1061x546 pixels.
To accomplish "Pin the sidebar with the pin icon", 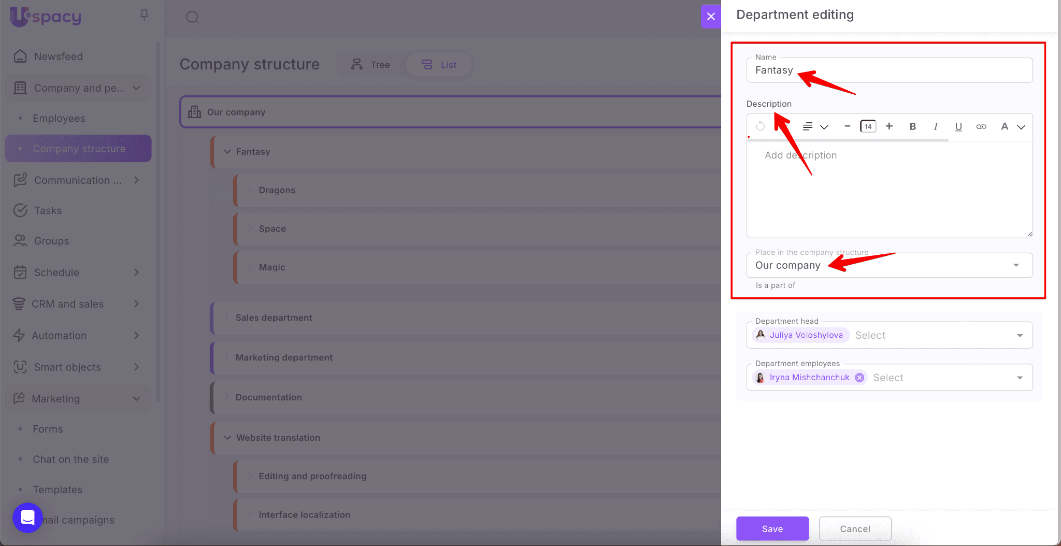I will pyautogui.click(x=145, y=15).
